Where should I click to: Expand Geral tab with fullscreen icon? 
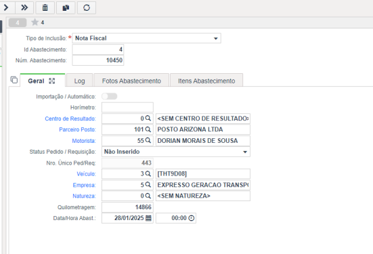click(x=52, y=81)
